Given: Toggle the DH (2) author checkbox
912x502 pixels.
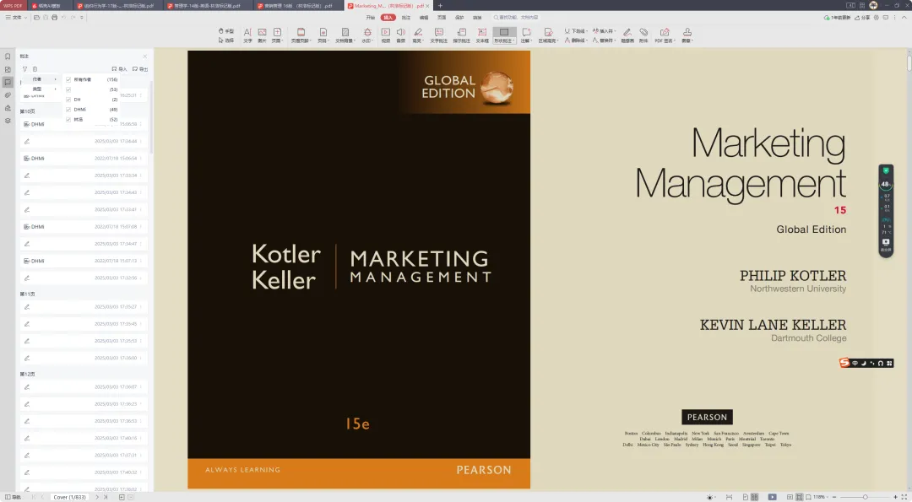Looking at the screenshot, I should [68, 100].
